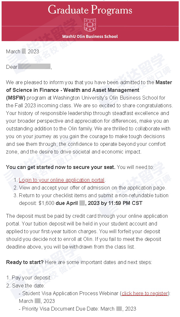The height and width of the screenshot is (317, 180).
Task: Click the WashU shield crest logo
Action: 90,25
